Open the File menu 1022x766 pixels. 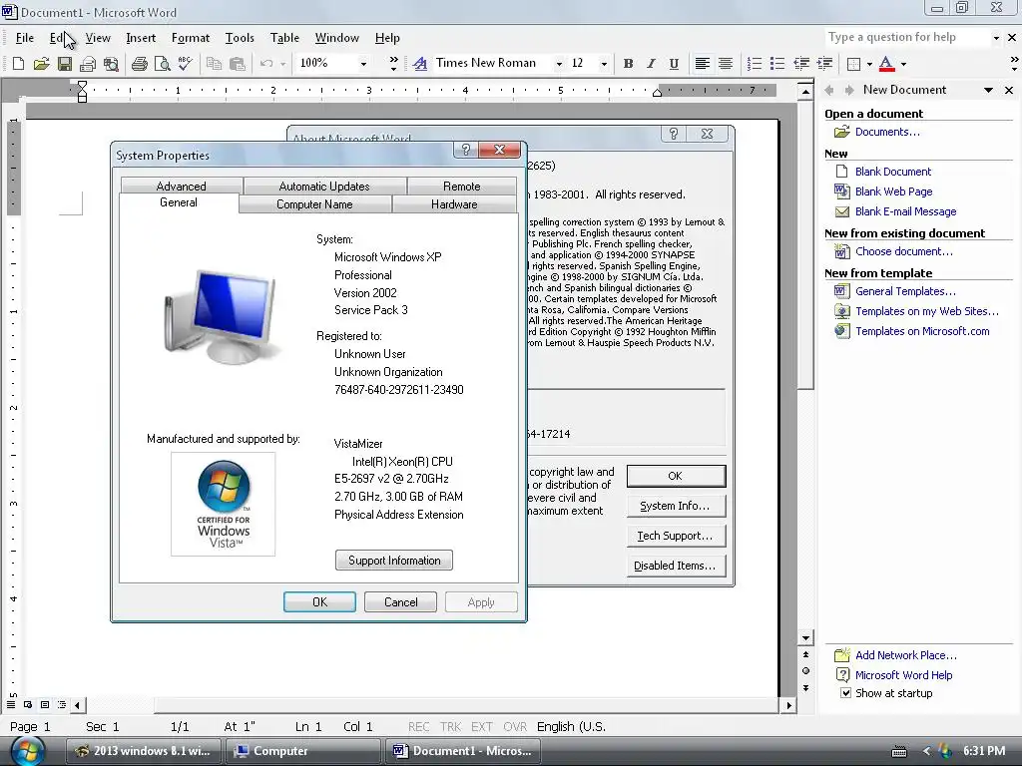(25, 38)
